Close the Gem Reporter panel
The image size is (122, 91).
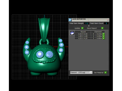(x=108, y=20)
